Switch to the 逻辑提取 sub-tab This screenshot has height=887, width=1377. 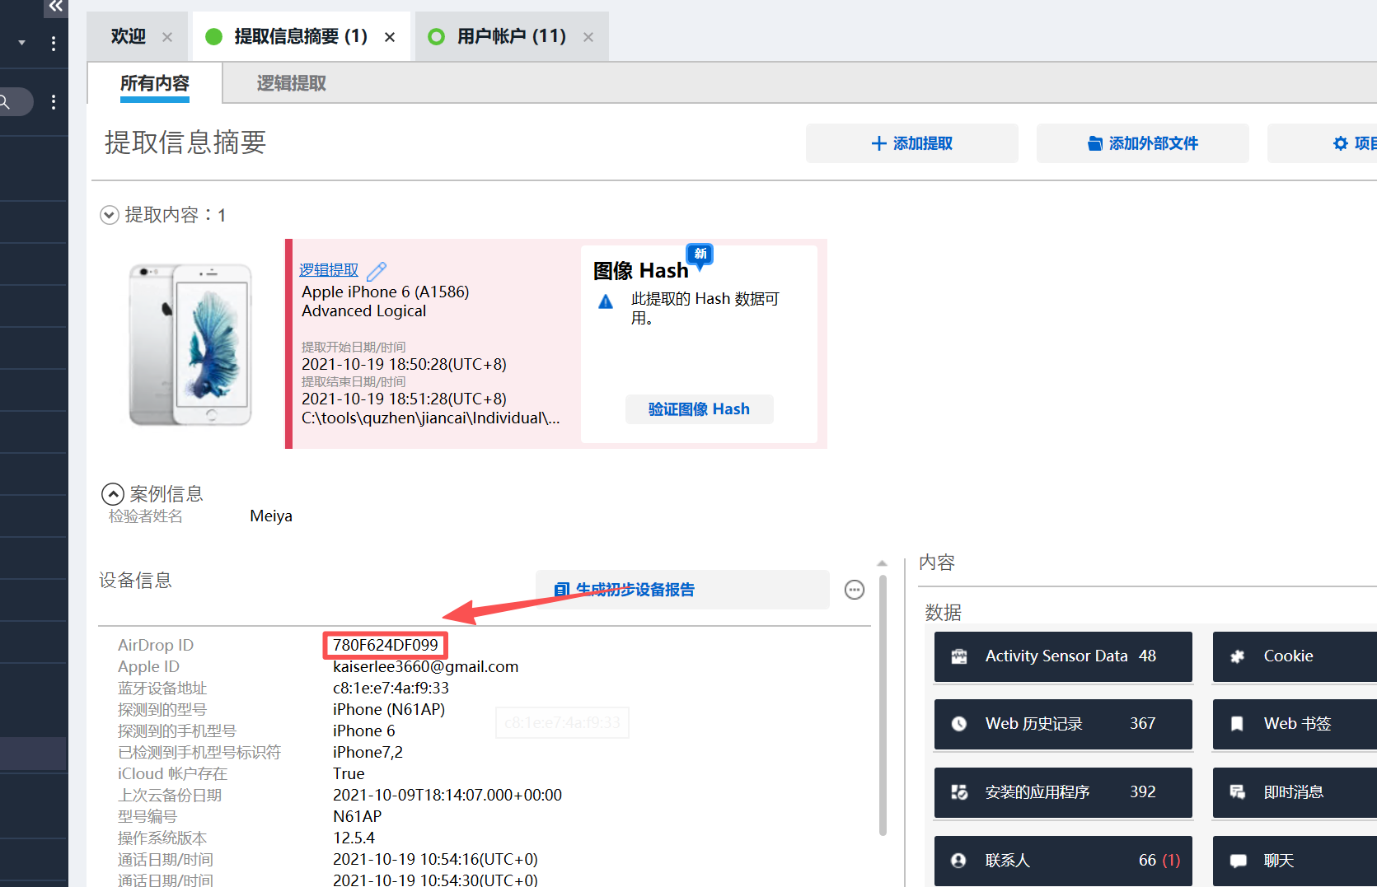291,83
